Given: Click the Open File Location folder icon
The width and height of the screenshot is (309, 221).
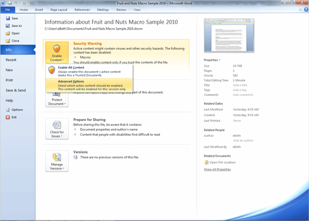Looking at the screenshot, I should point(206,162).
